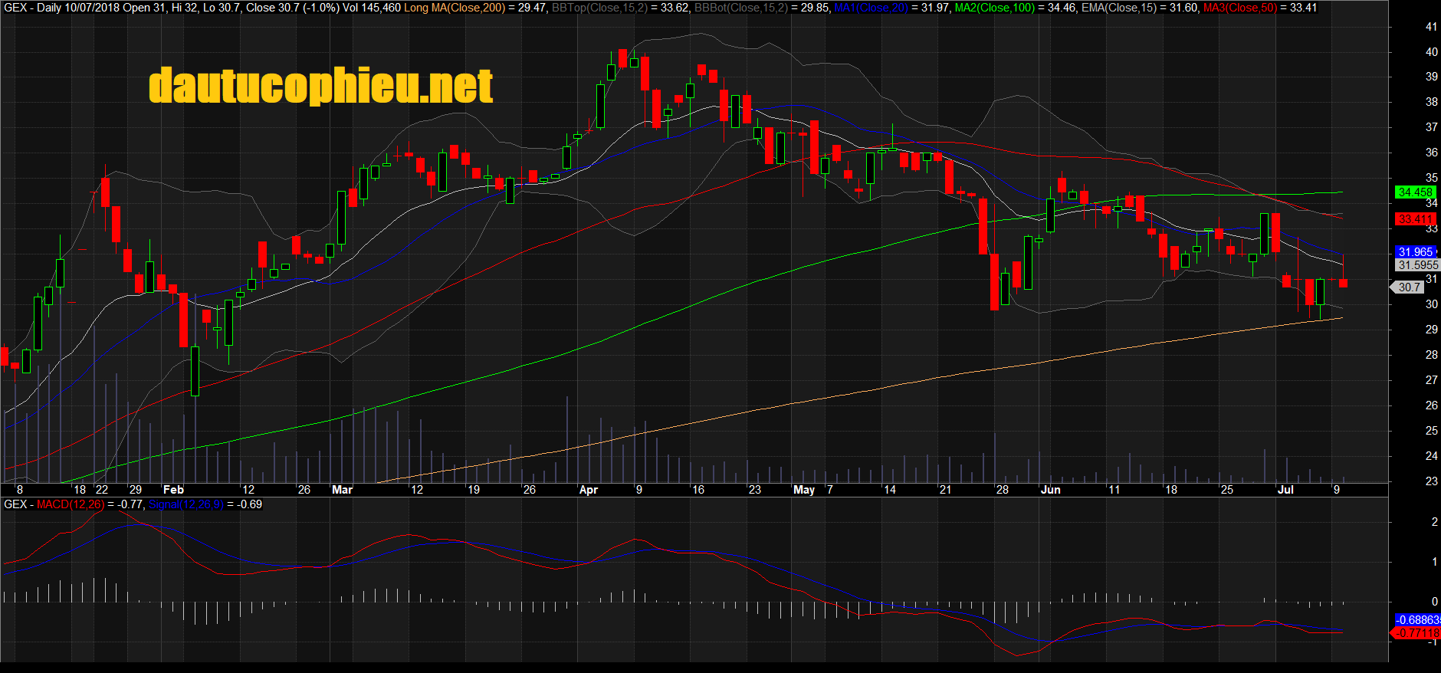The height and width of the screenshot is (673, 1441).
Task: Click the Vol 145,460 readout in header
Action: pyautogui.click(x=372, y=8)
